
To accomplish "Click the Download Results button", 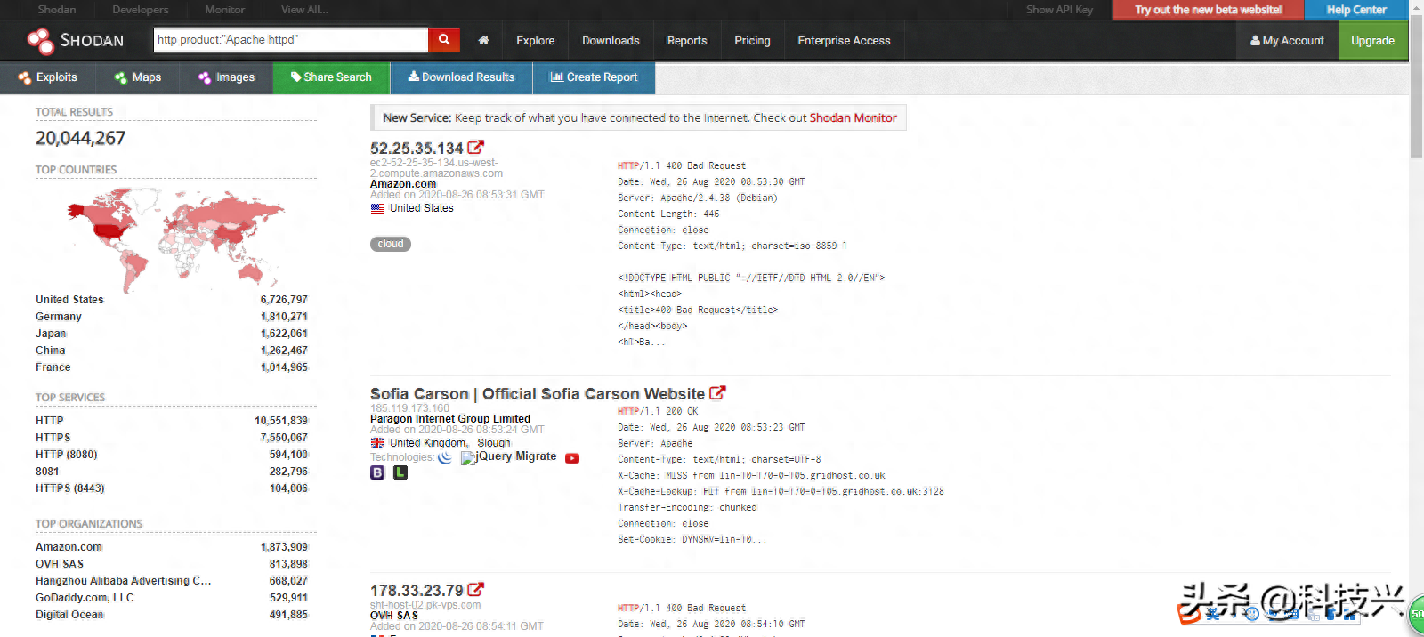I will click(461, 77).
